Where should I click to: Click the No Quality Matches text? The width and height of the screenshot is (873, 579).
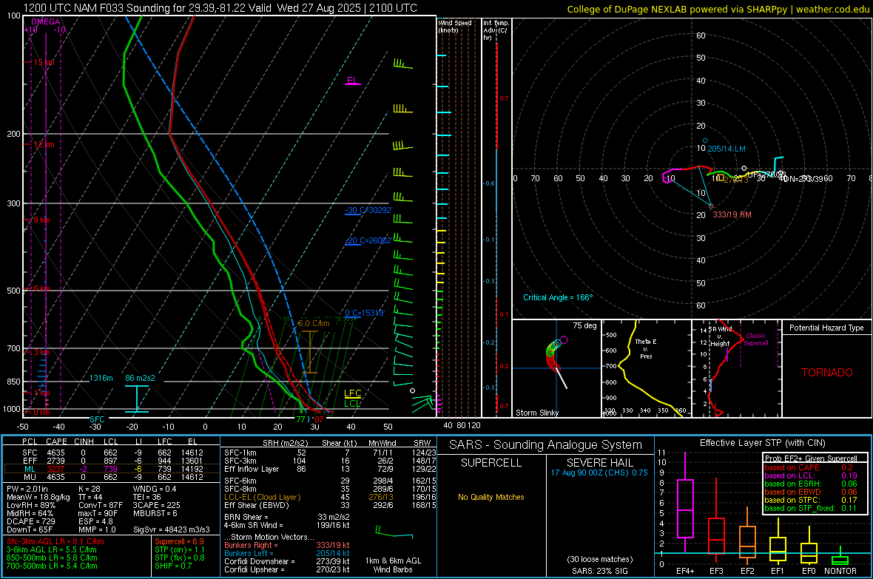coord(491,497)
